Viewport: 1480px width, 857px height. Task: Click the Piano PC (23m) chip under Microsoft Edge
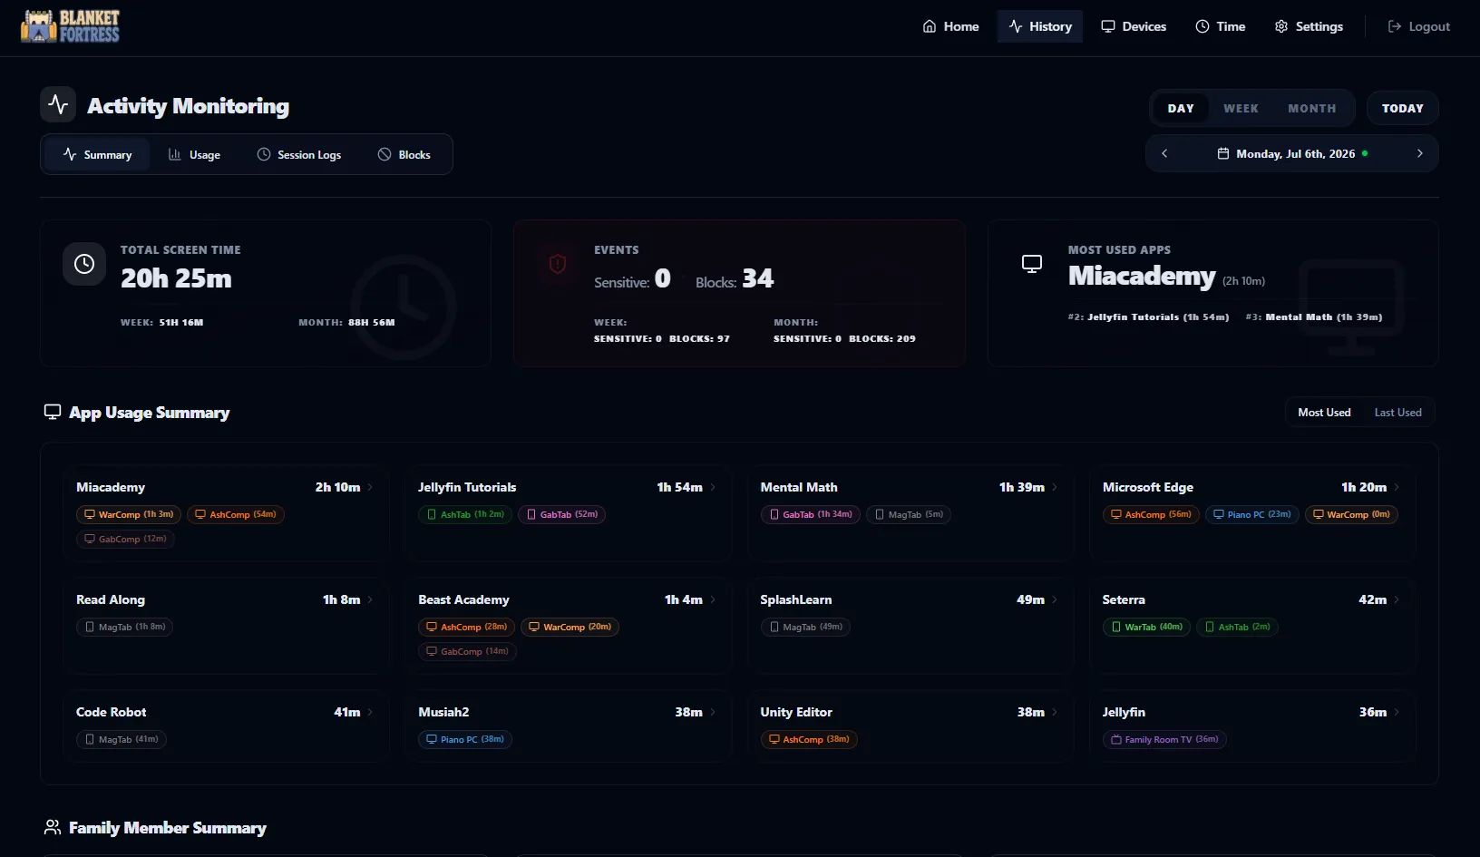1252,514
